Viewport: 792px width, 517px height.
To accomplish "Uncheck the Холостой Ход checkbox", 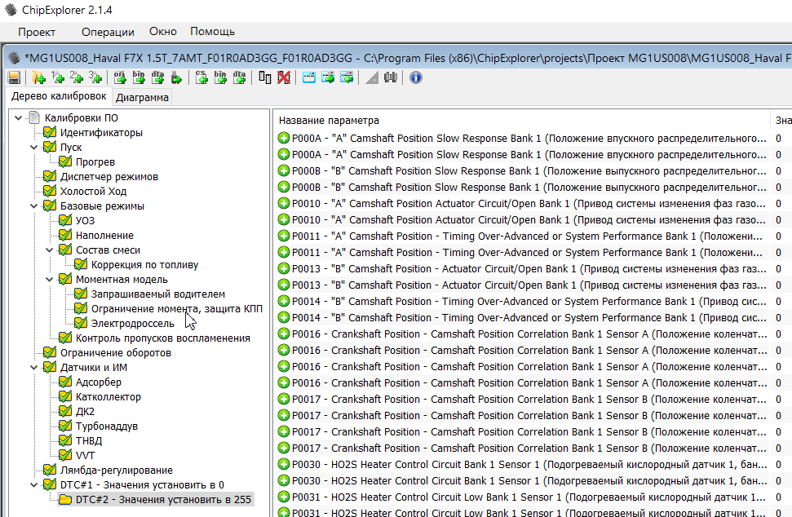I will tap(50, 191).
